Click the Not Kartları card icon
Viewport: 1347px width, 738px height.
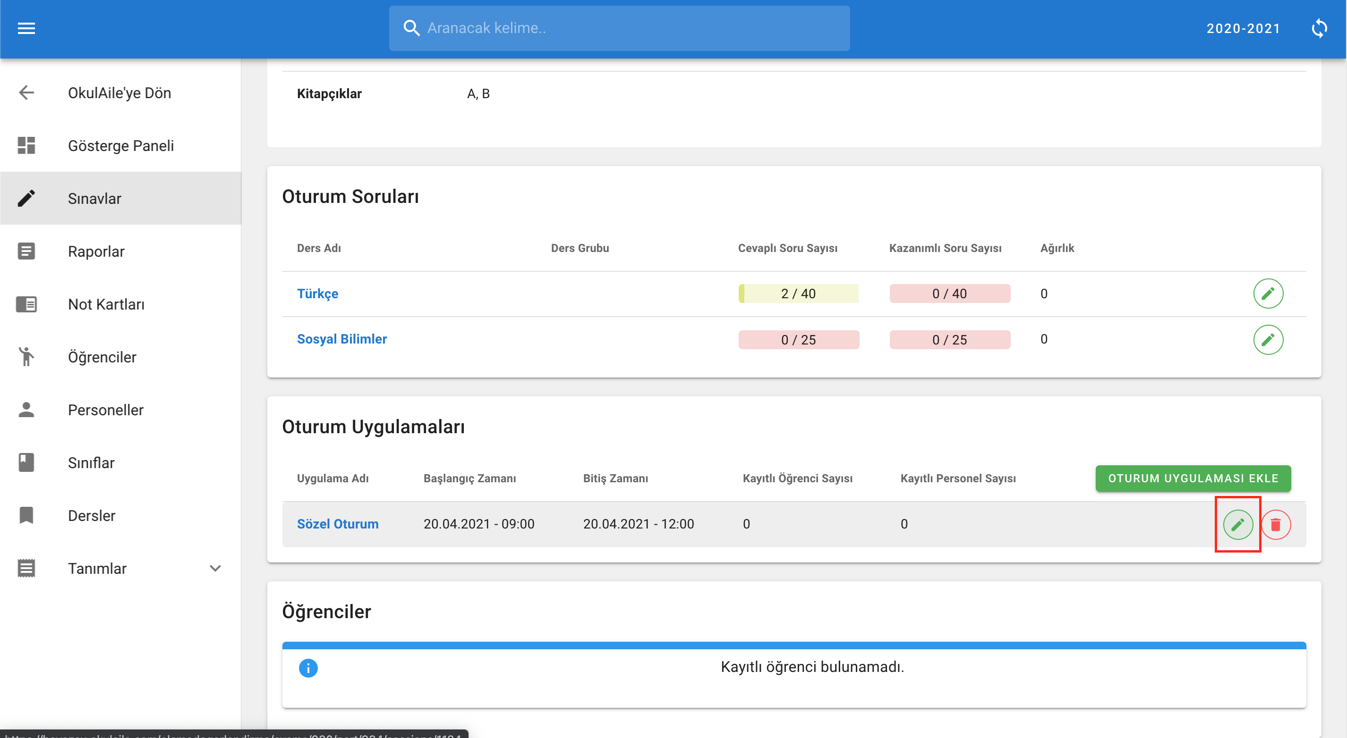26,304
